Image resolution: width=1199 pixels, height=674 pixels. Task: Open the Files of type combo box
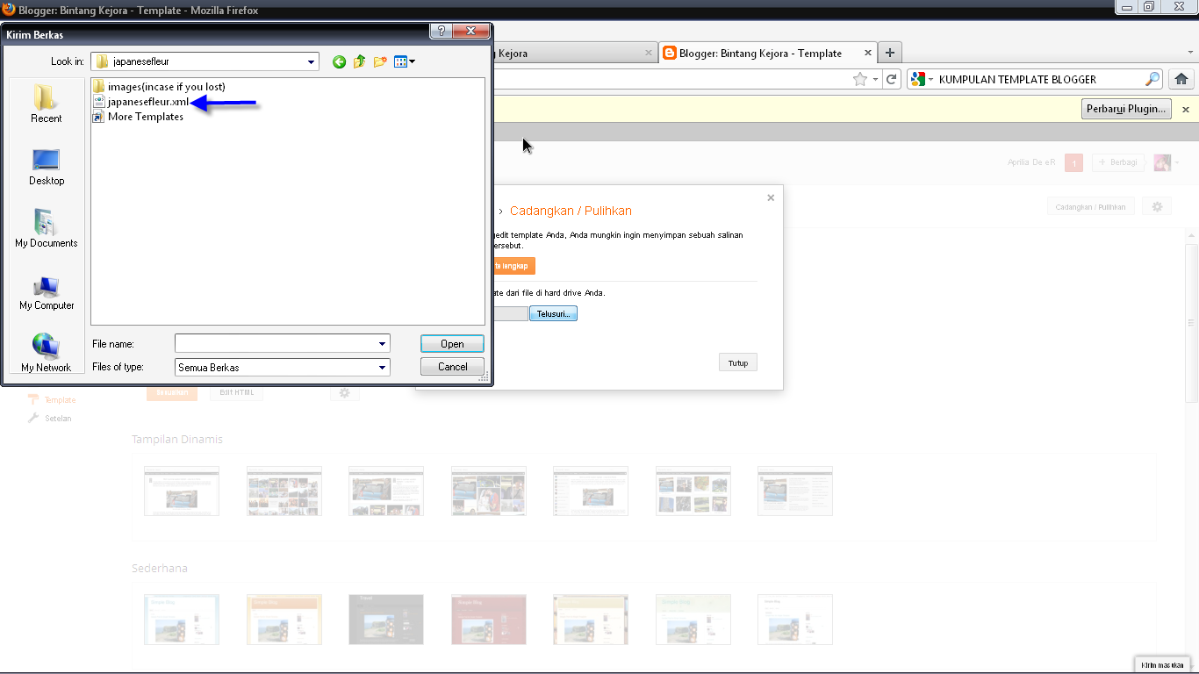click(x=282, y=367)
